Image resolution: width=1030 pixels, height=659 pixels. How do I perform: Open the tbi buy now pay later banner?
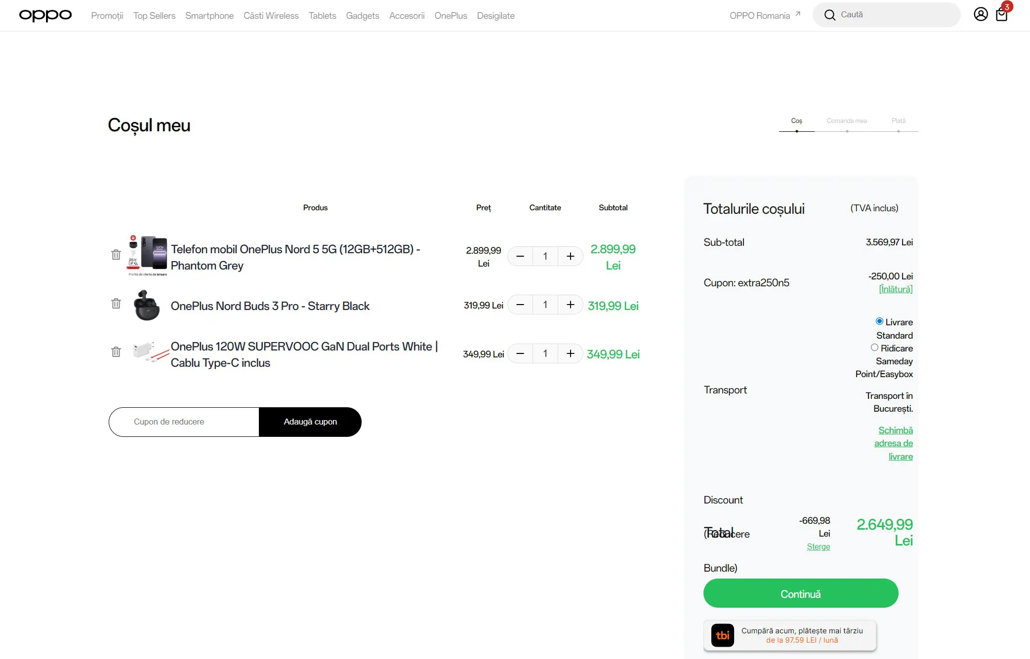pos(790,636)
